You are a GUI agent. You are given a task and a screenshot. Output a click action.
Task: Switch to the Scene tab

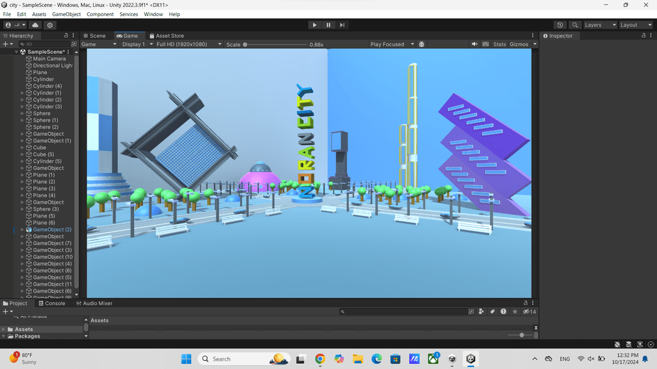pos(95,36)
